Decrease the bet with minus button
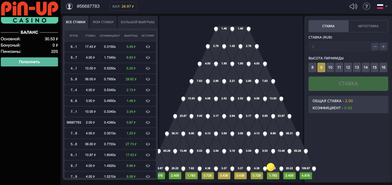The width and height of the screenshot is (392, 185). (375, 47)
